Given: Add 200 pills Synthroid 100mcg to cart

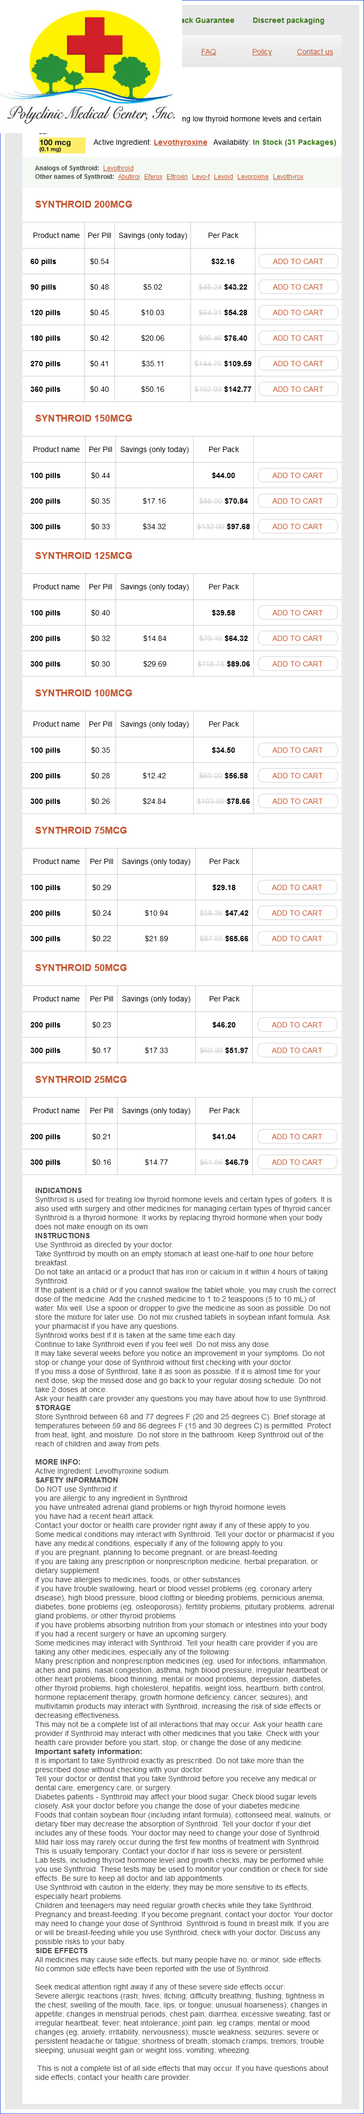Looking at the screenshot, I should coord(297,776).
